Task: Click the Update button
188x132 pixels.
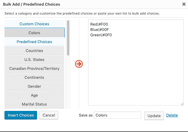Action: coord(154,116)
